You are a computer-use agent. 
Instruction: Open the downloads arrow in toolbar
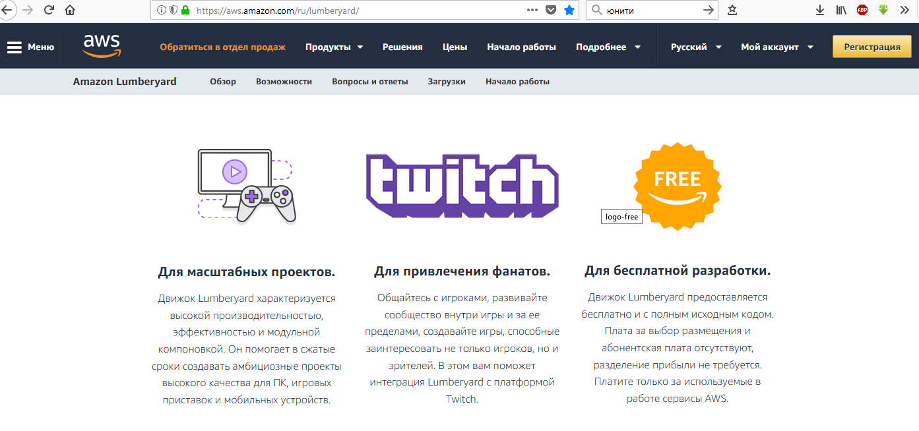820,10
